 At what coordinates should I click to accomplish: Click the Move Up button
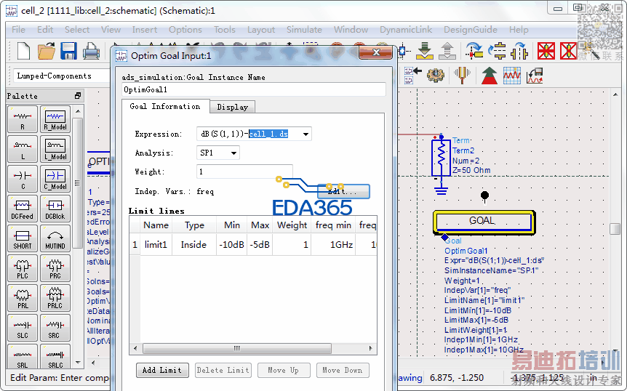[x=284, y=370]
